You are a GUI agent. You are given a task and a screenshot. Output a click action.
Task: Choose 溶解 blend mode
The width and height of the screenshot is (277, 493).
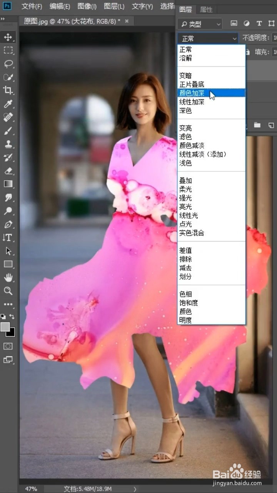[x=211, y=58]
